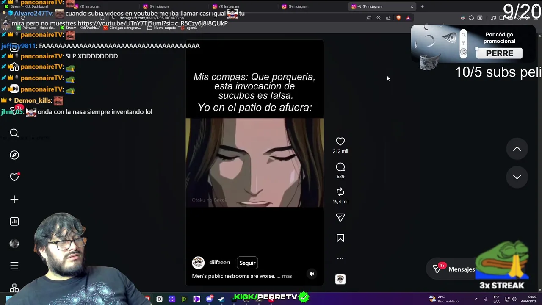Open the reel's audio thumbnail
Screen dimensions: 542x305
340,279
